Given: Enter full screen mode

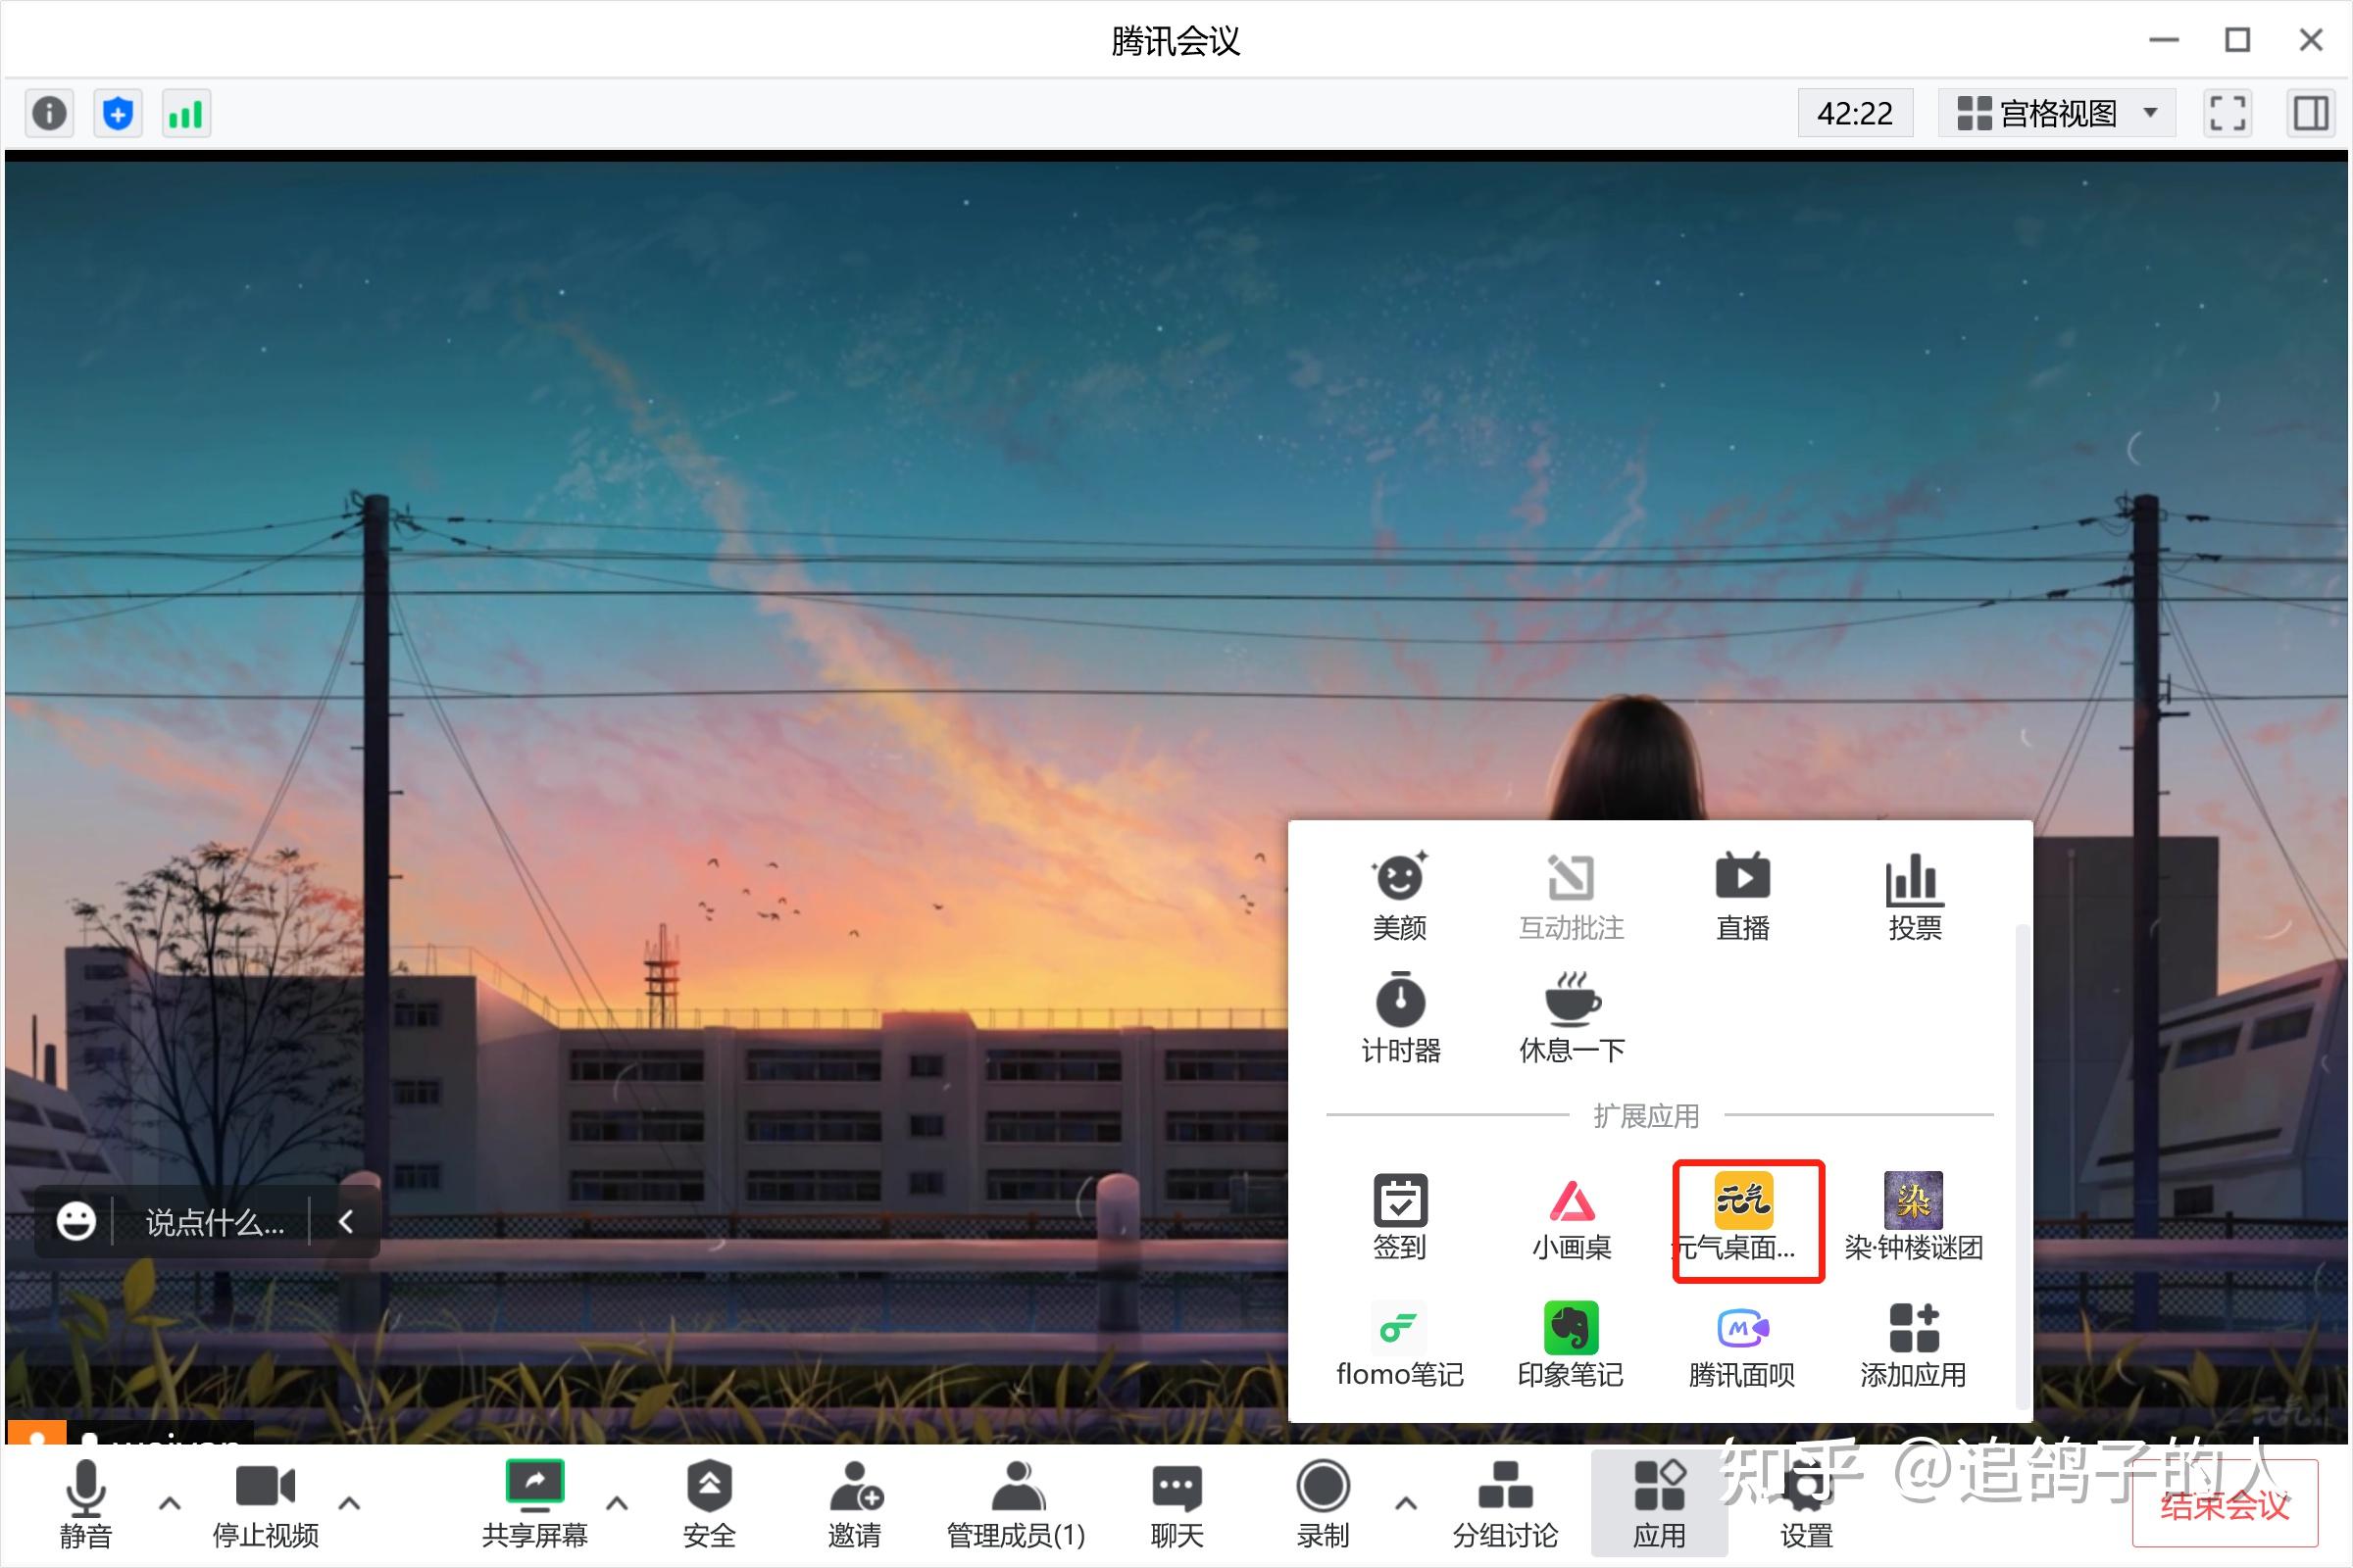Looking at the screenshot, I should [x=2228, y=113].
